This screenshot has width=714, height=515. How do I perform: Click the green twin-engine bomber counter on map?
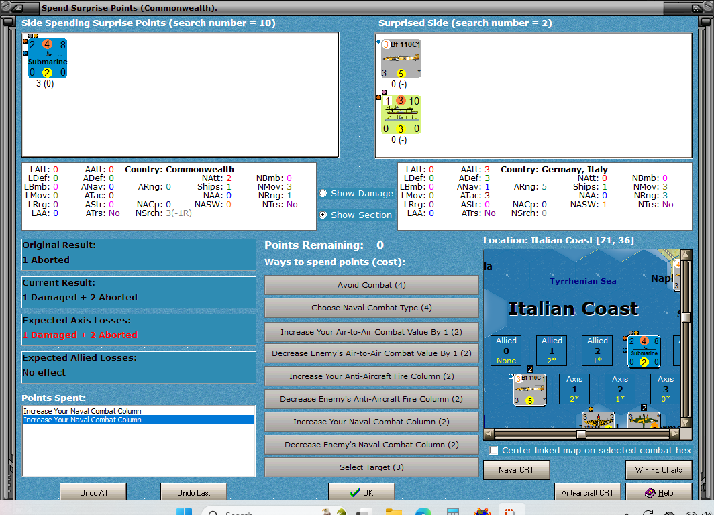pos(644,420)
